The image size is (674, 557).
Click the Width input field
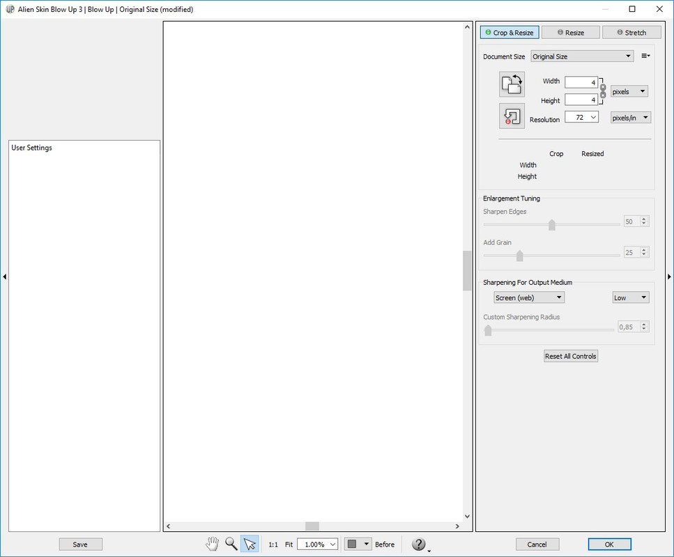click(x=581, y=82)
